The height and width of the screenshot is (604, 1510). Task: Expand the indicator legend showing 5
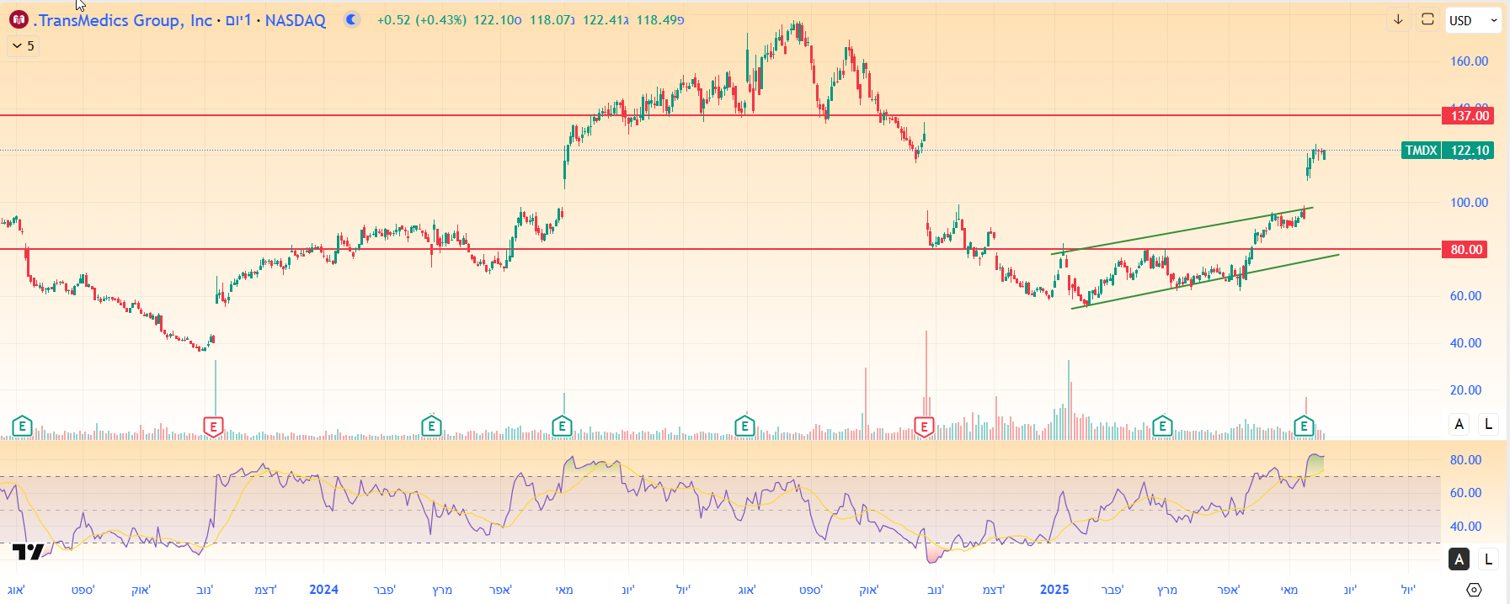[x=23, y=46]
